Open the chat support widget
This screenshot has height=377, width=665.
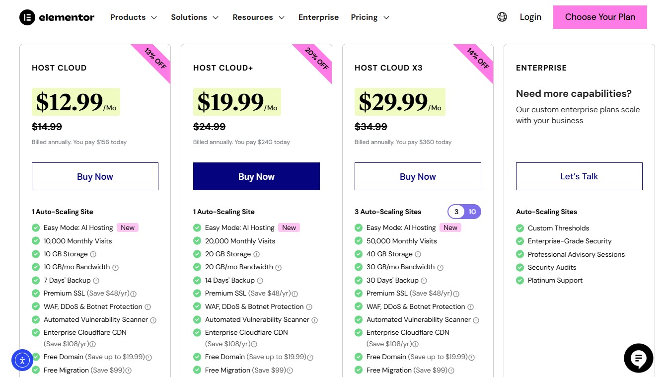[638, 358]
